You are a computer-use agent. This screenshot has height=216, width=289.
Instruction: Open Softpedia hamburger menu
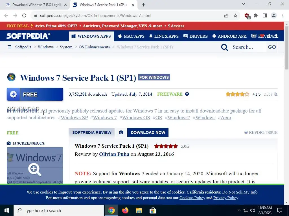(x=9, y=47)
